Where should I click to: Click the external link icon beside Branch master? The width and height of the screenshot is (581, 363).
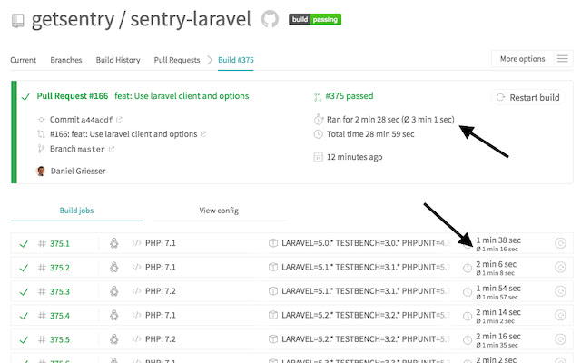pos(111,149)
